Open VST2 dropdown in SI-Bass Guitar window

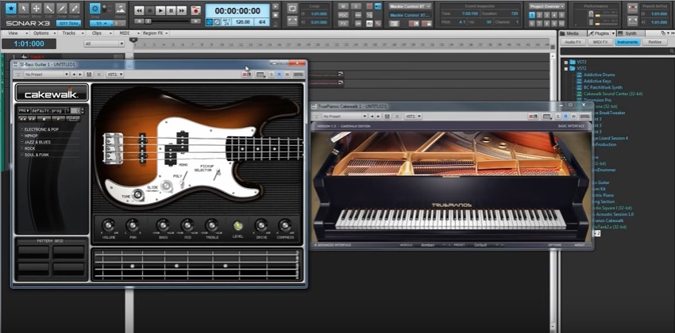(x=114, y=75)
